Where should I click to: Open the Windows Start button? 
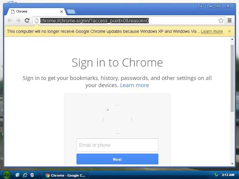(x=7, y=175)
